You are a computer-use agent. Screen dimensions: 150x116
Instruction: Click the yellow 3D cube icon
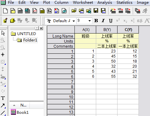[13, 21]
